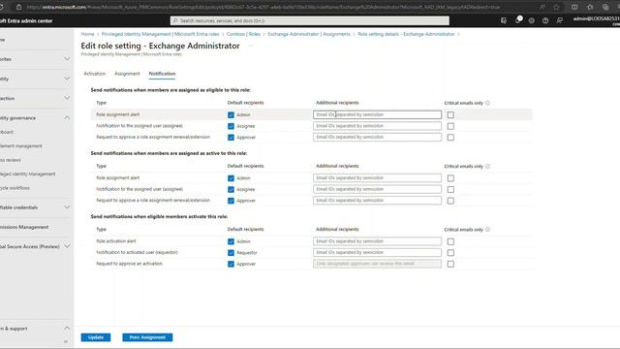Collapse the Identity governance section chevron
Image resolution: width=620 pixels, height=349 pixels.
point(67,118)
